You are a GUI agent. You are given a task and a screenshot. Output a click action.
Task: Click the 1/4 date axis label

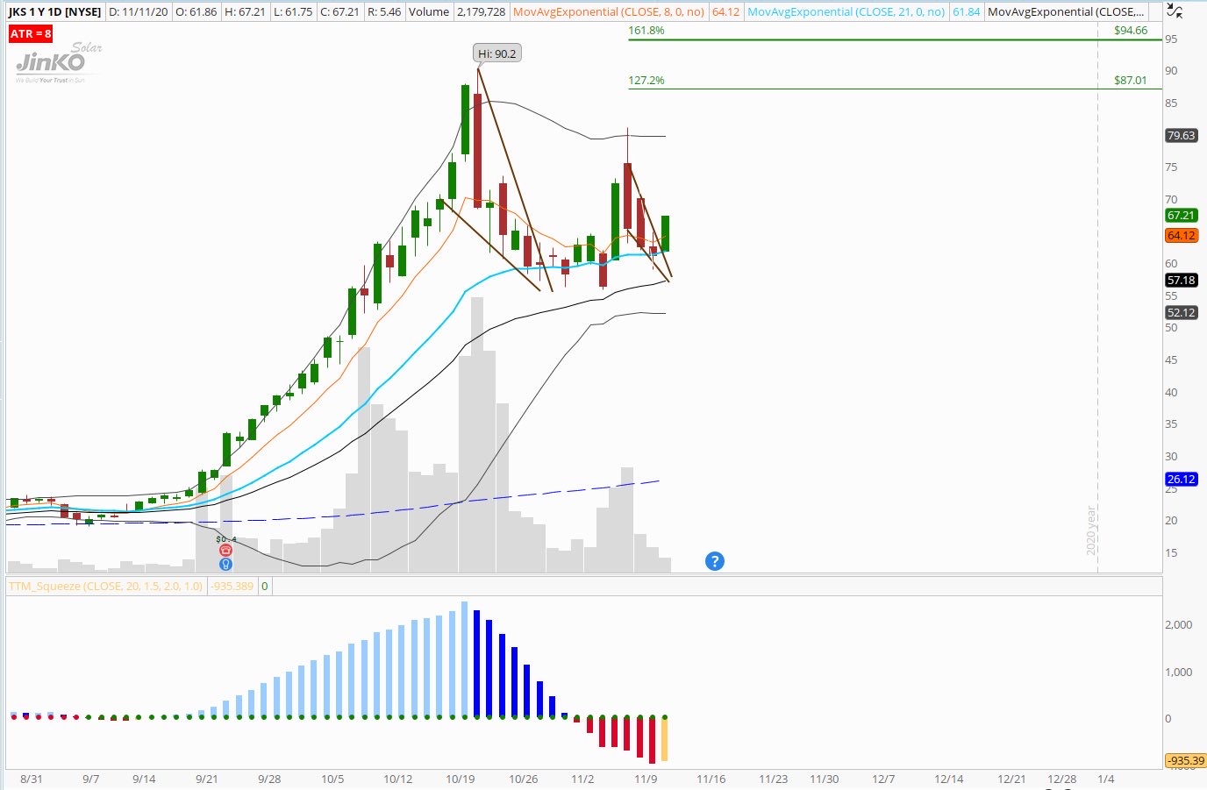(1106, 779)
